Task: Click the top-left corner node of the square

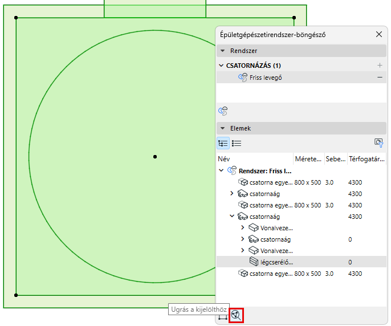Action: tap(16, 18)
